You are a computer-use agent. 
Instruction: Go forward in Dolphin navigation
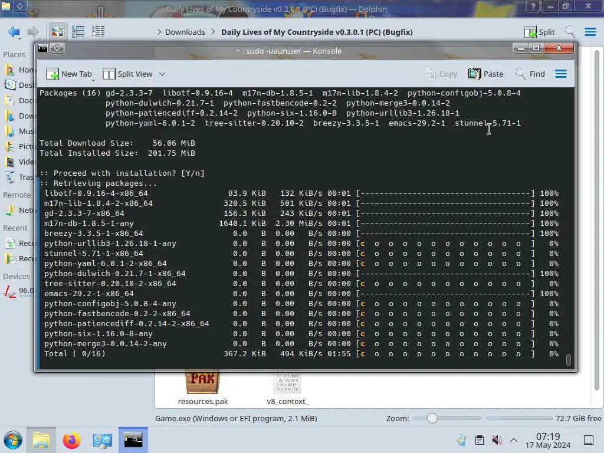[x=33, y=32]
